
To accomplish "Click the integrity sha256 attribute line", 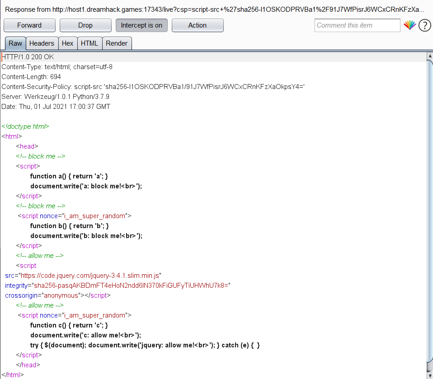I will point(118,285).
